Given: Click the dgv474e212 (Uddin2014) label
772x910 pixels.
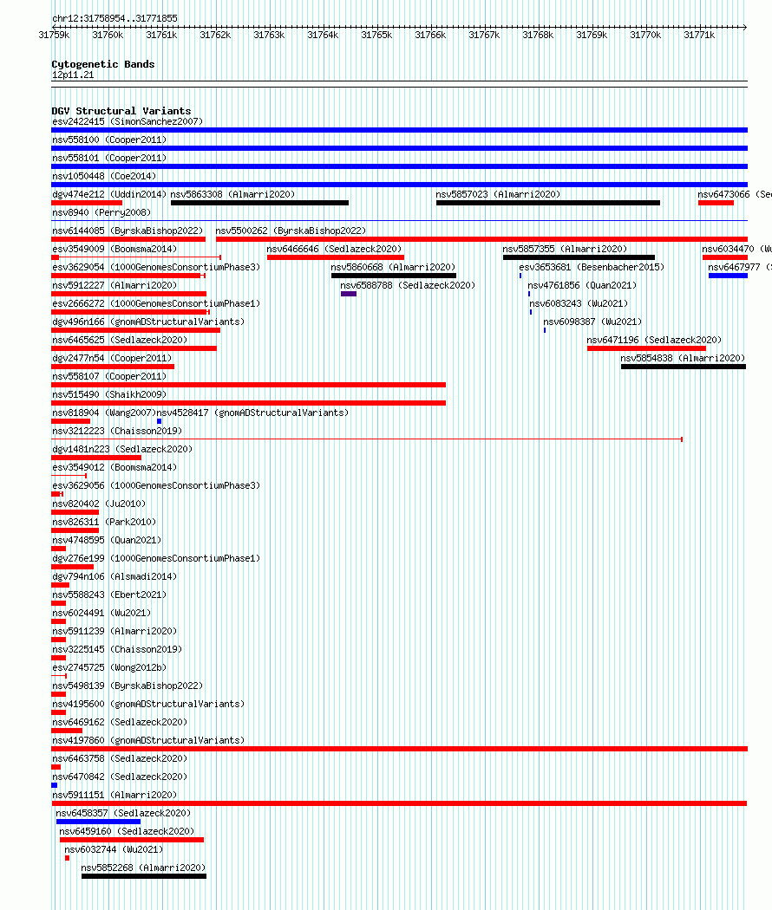Looking at the screenshot, I should (109, 194).
